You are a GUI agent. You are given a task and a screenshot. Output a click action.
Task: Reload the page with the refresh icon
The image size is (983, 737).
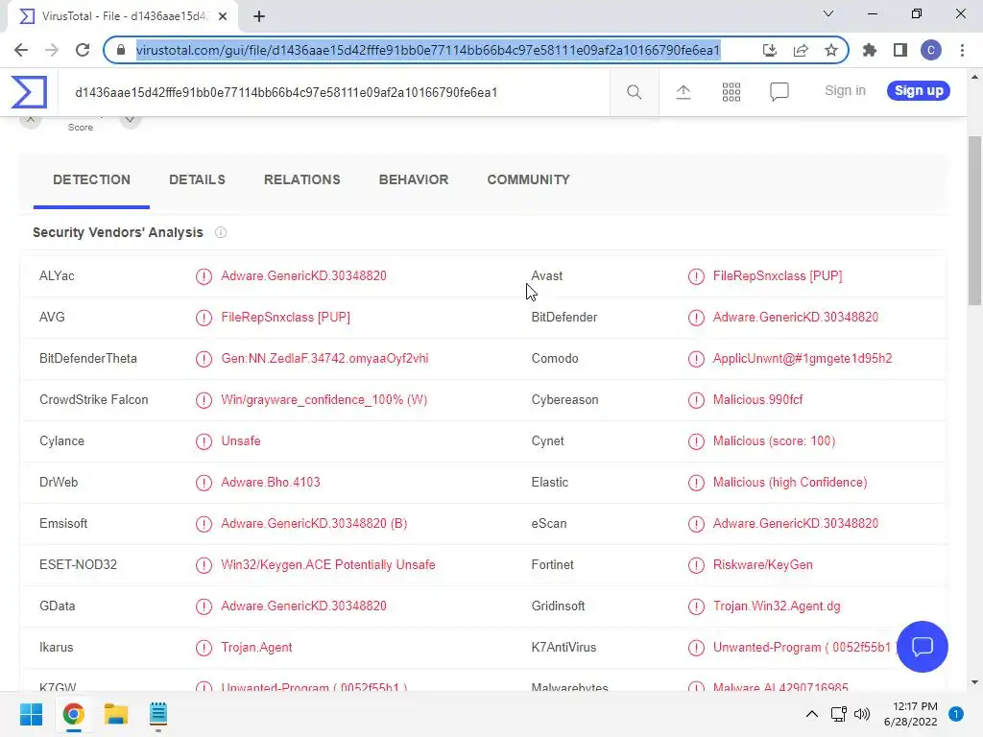[83, 50]
